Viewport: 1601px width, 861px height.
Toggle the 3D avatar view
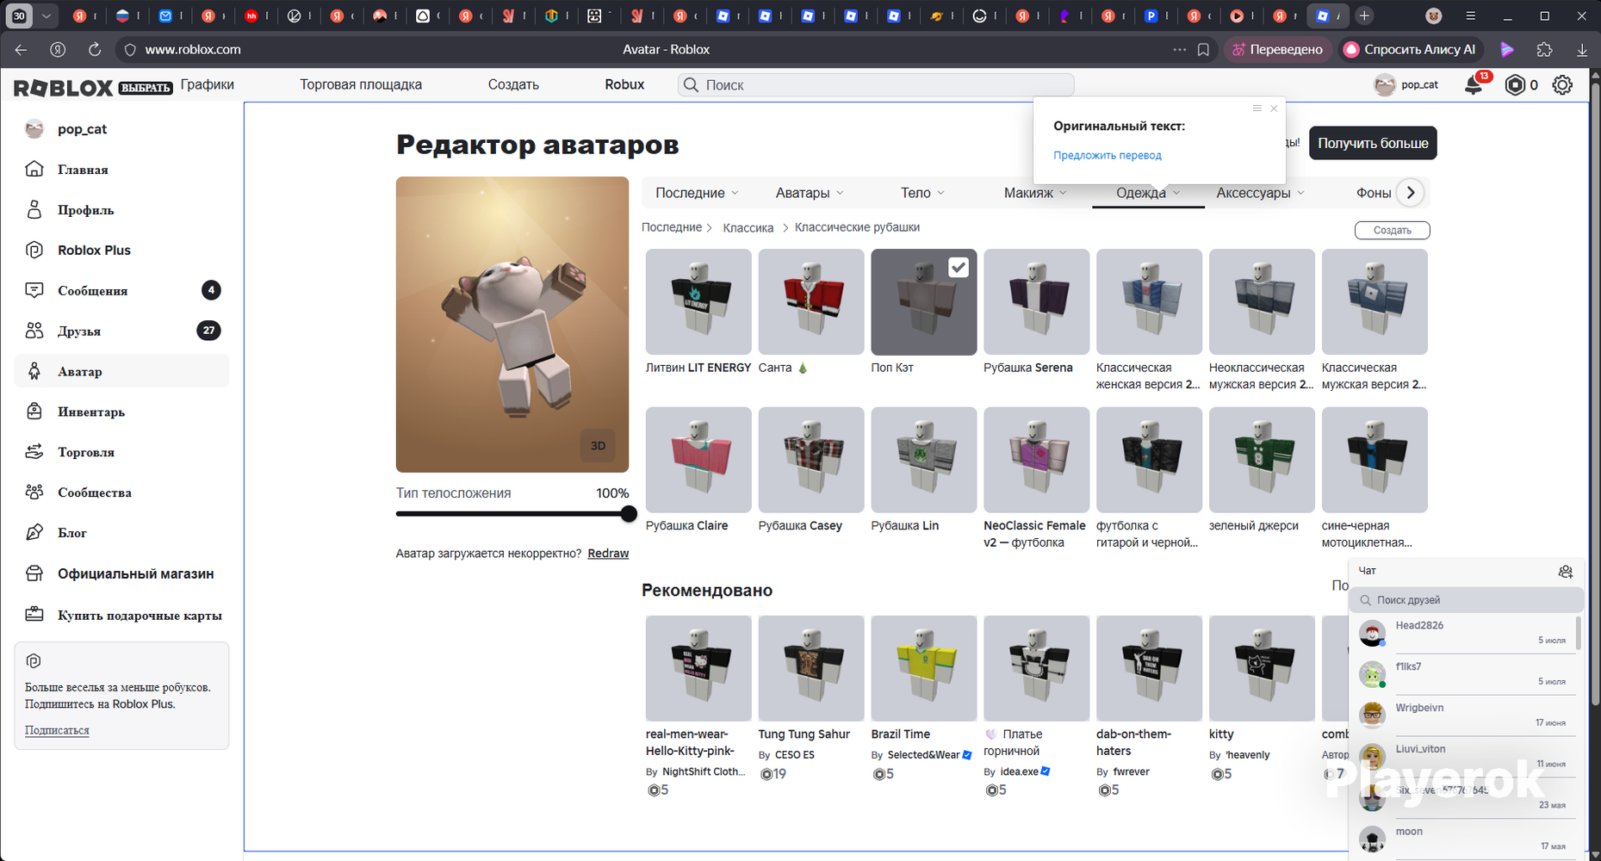pyautogui.click(x=598, y=446)
